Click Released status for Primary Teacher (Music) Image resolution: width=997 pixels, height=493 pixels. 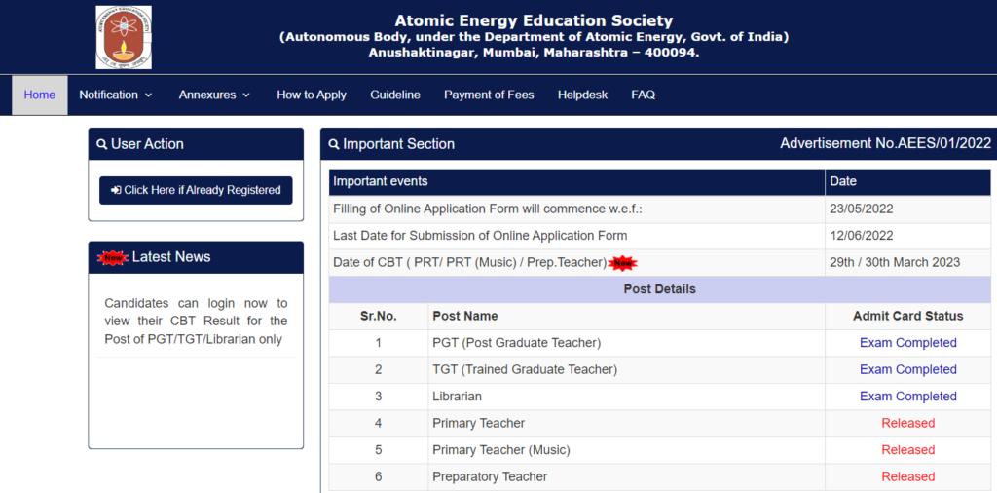(x=908, y=450)
